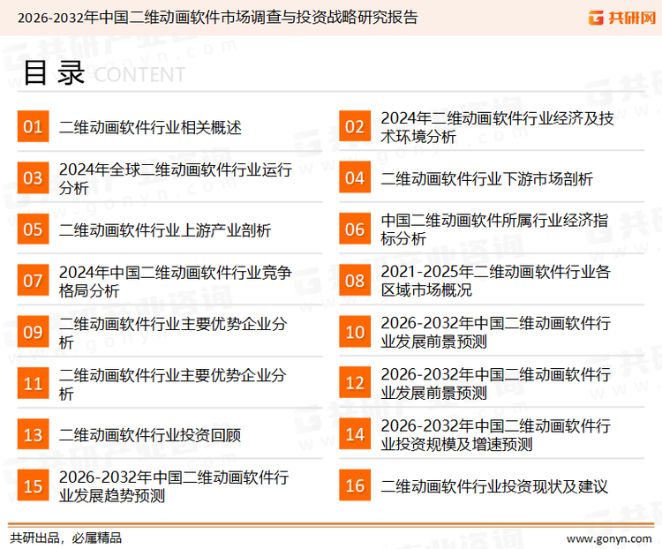The height and width of the screenshot is (549, 662).
Task: Open chapter 行业投资规模及增速预测
Action: 495,434
